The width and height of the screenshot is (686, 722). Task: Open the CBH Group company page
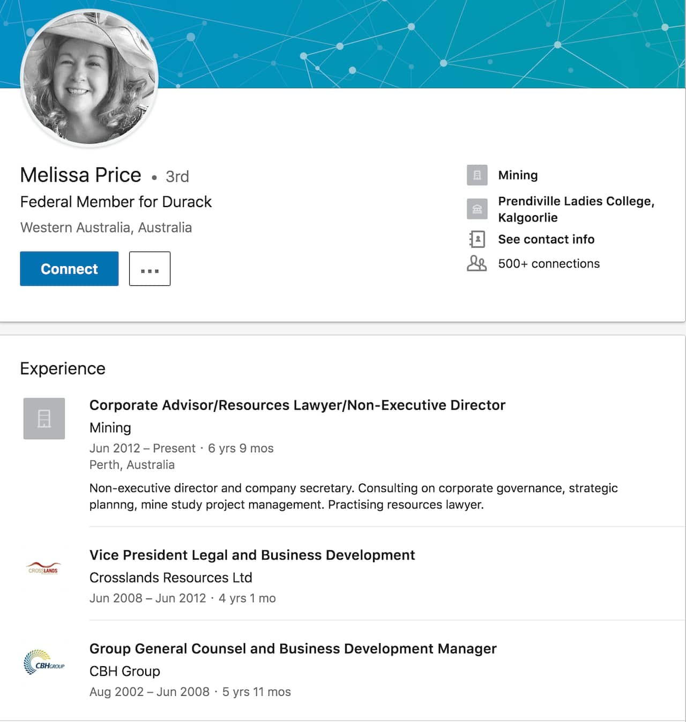124,671
